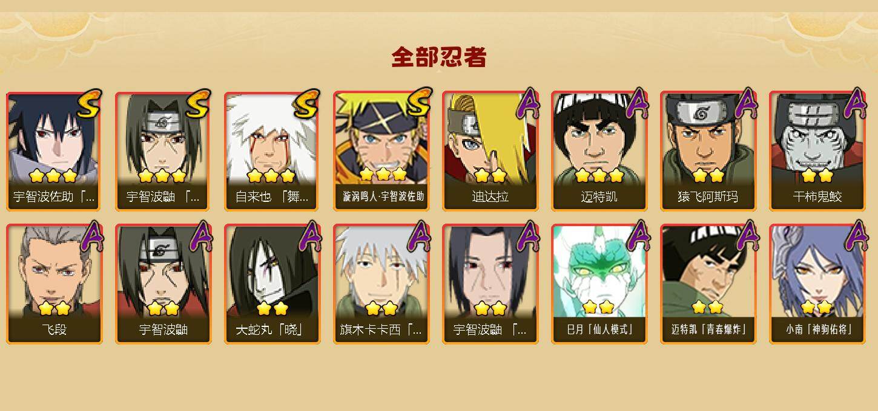Image resolution: width=878 pixels, height=411 pixels.
Task: Click the S rank badge on 宇智波佐助
Action: coord(90,104)
